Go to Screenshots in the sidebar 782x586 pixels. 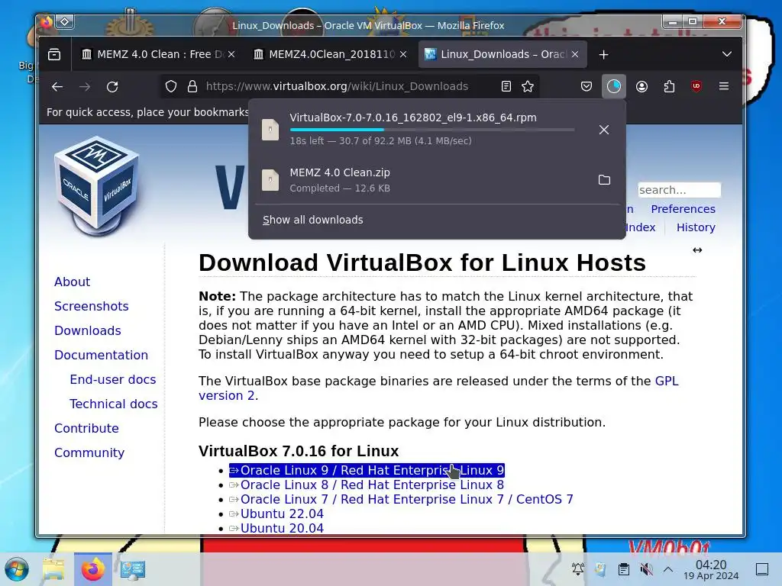coord(92,307)
